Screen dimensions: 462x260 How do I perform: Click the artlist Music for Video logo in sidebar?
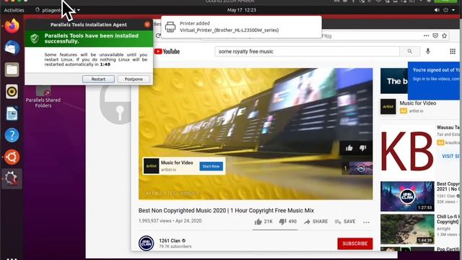(x=388, y=107)
